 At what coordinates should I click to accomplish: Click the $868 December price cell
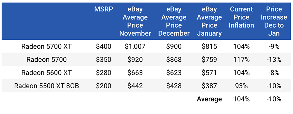174,60
